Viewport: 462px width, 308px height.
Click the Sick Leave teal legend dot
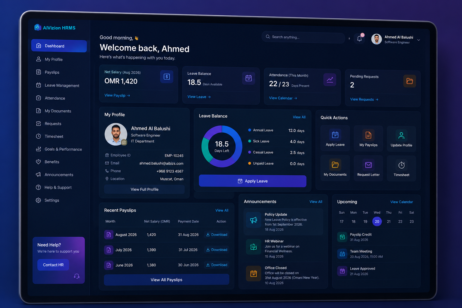pyautogui.click(x=250, y=141)
